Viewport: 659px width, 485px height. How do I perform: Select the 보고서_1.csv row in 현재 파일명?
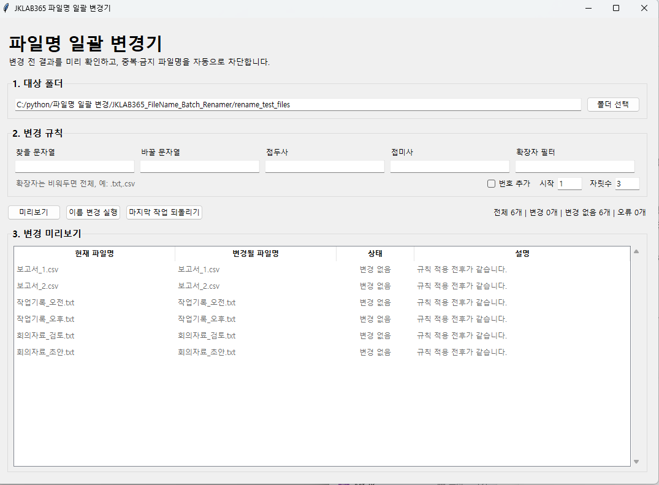coord(38,269)
